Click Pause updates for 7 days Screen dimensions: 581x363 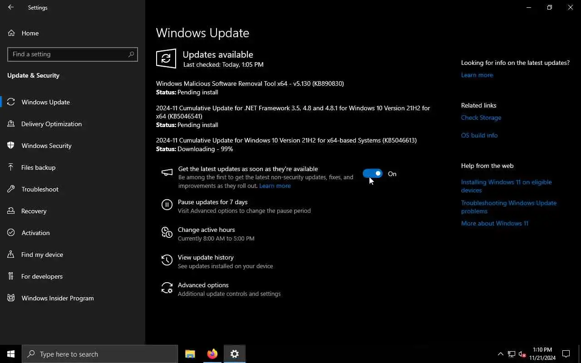(x=212, y=202)
